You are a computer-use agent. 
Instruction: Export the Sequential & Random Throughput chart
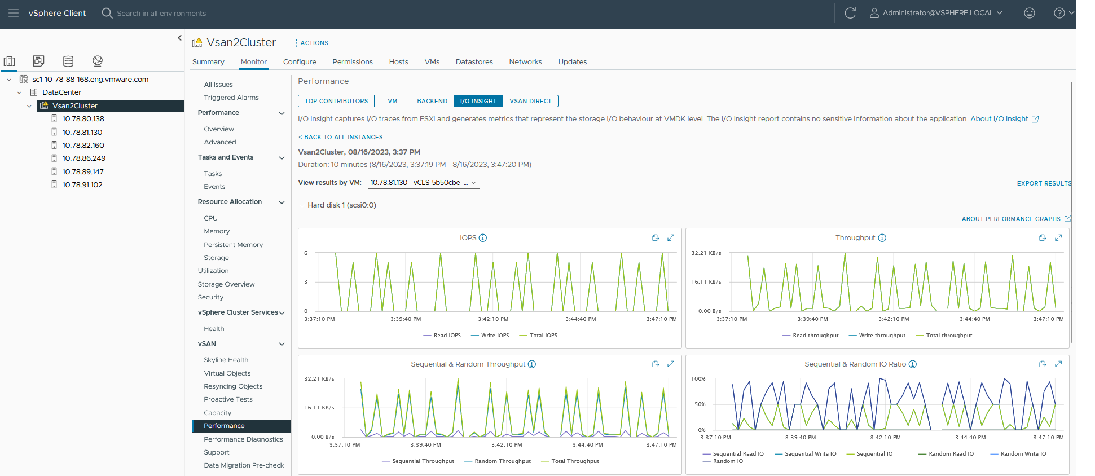656,364
